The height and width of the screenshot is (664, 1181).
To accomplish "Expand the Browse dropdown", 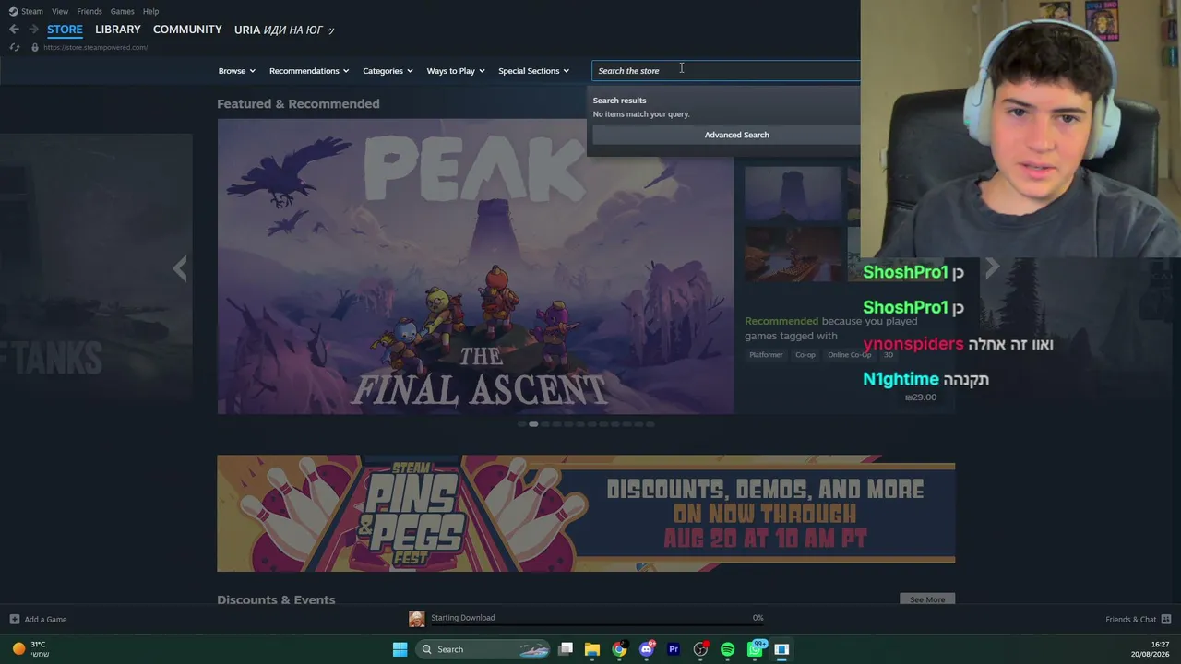I will coord(236,71).
